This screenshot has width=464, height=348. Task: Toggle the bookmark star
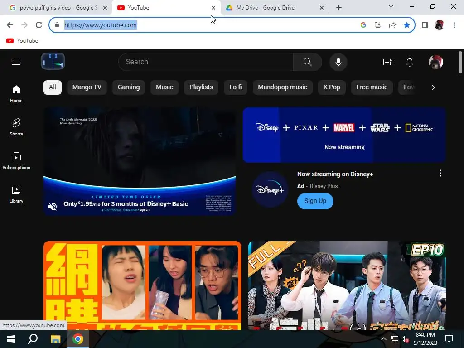pos(407,25)
